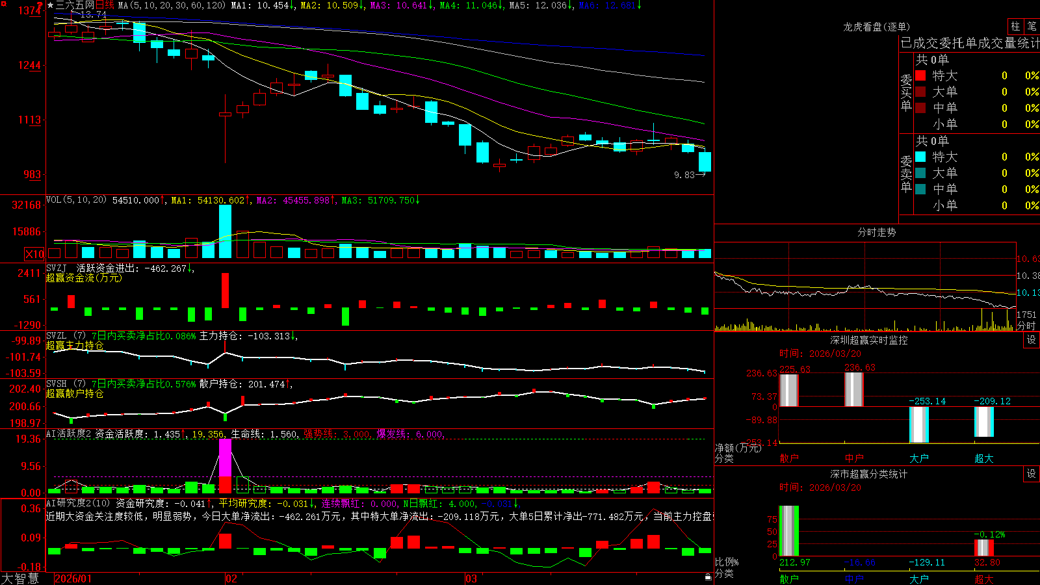The image size is (1040, 585).
Task: Click the 236.63 中户 bar in realtime monitor
Action: (x=853, y=389)
